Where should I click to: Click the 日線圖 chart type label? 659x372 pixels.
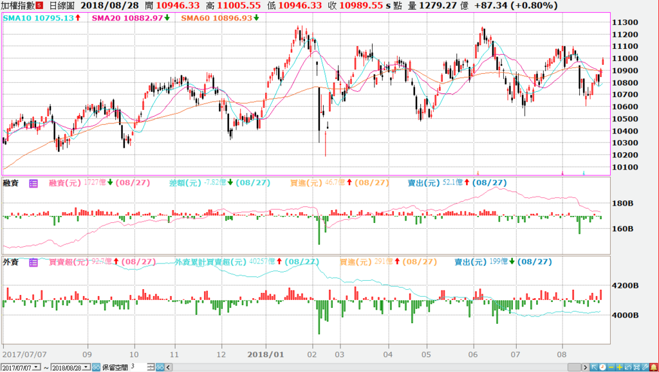pyautogui.click(x=62, y=5)
